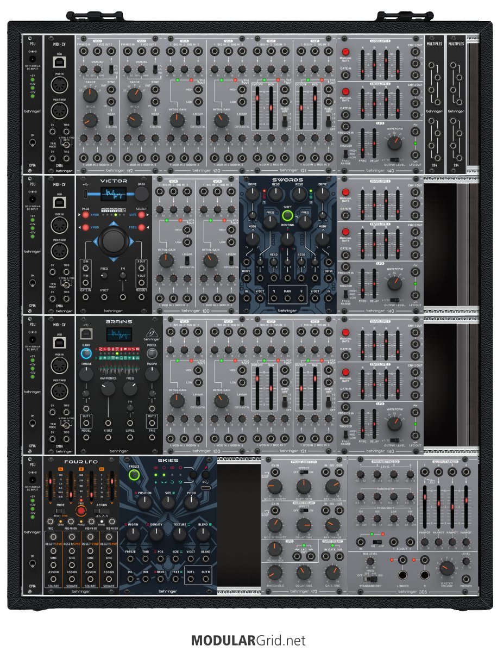Select the Brains USB-B port
The height and width of the screenshot is (652, 497).
[x=86, y=334]
